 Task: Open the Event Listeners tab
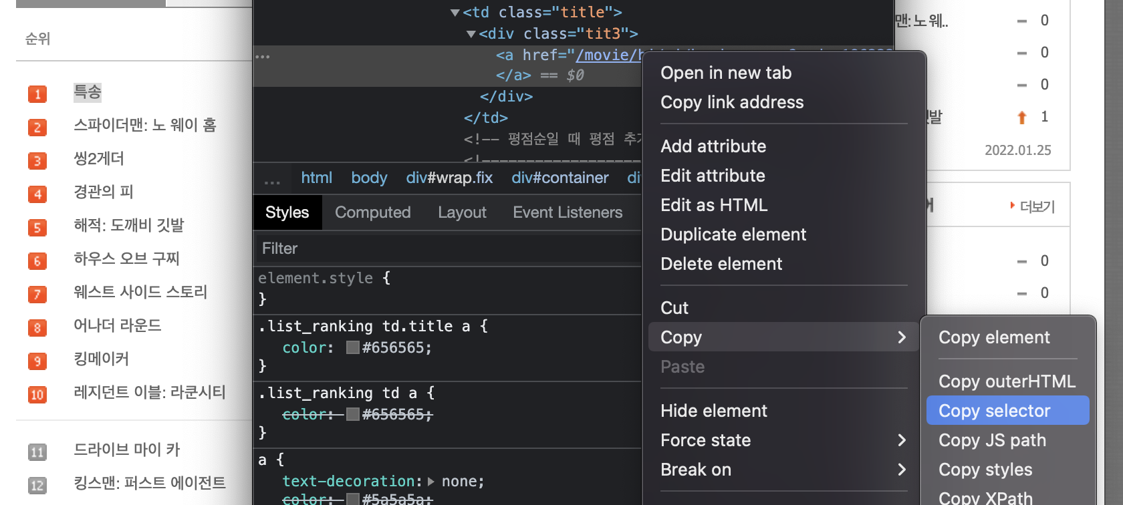(x=568, y=212)
